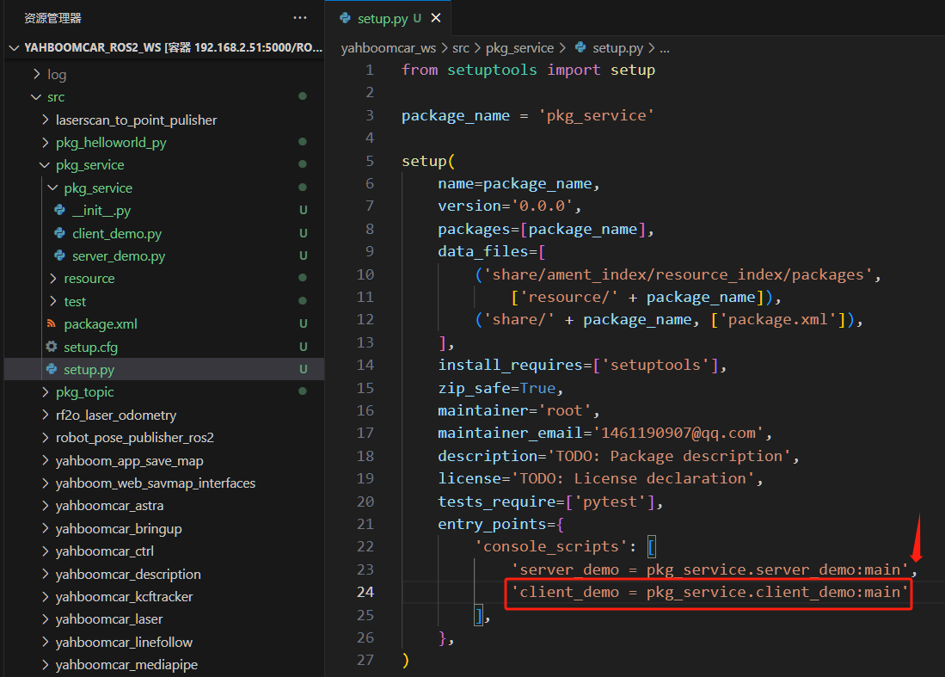The height and width of the screenshot is (677, 945).
Task: Click the pkg_service breadcrumb segment
Action: 519,47
